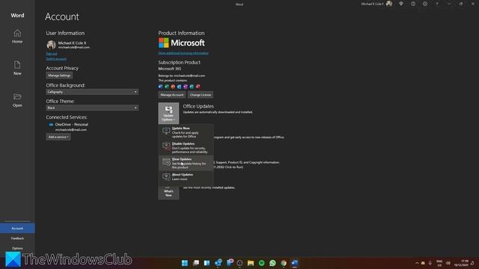Screen dimensions: 479x269
Task: Click the microphone icon in system tray
Action: [430, 263]
